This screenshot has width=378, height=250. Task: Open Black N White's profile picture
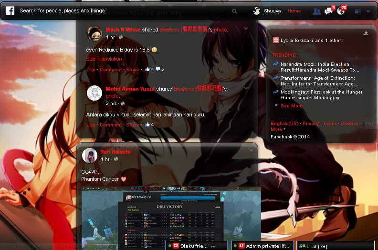click(94, 33)
